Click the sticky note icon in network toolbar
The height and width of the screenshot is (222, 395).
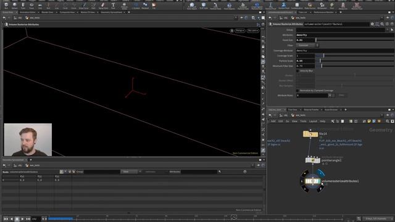pos(369,121)
